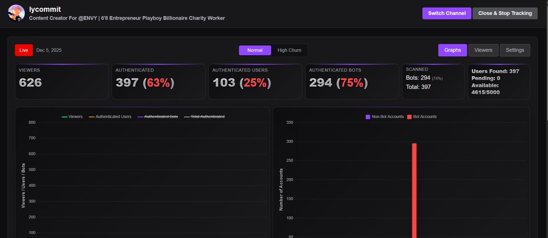Click Scanned 'Bots: 294' line

[424, 78]
